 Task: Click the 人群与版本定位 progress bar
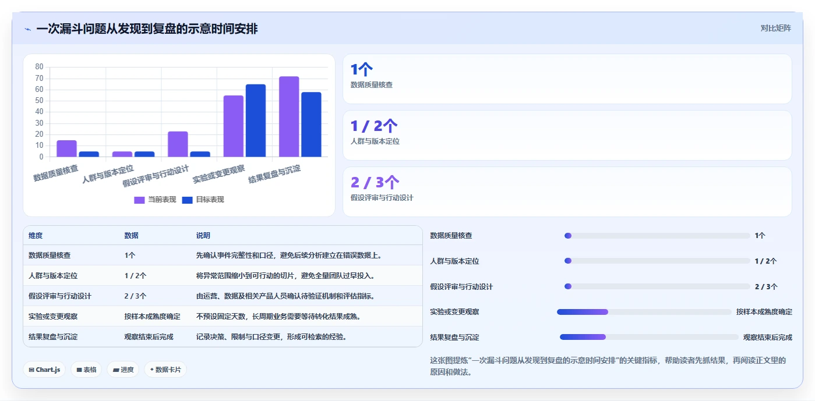coord(657,261)
